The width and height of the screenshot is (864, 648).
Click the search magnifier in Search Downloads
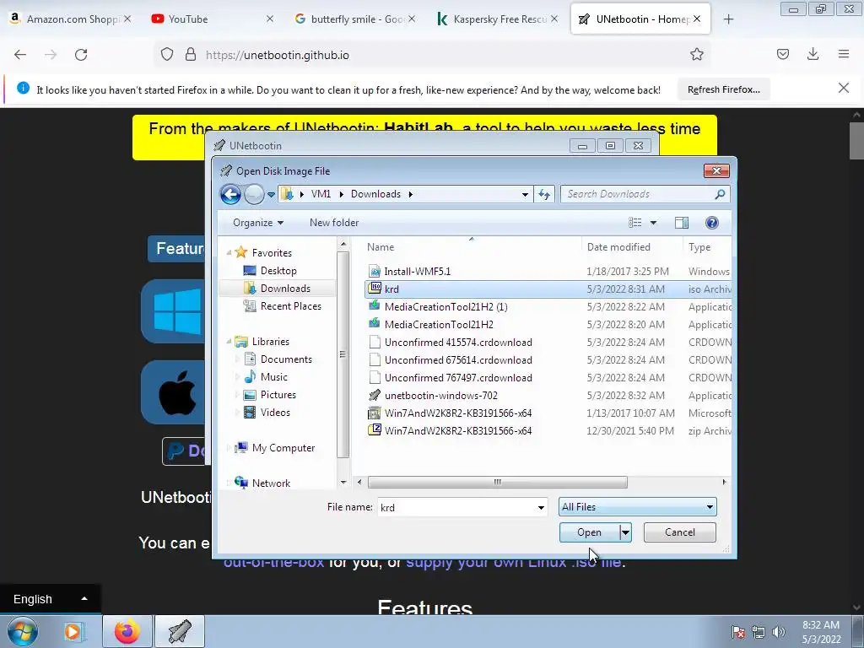[x=720, y=194]
